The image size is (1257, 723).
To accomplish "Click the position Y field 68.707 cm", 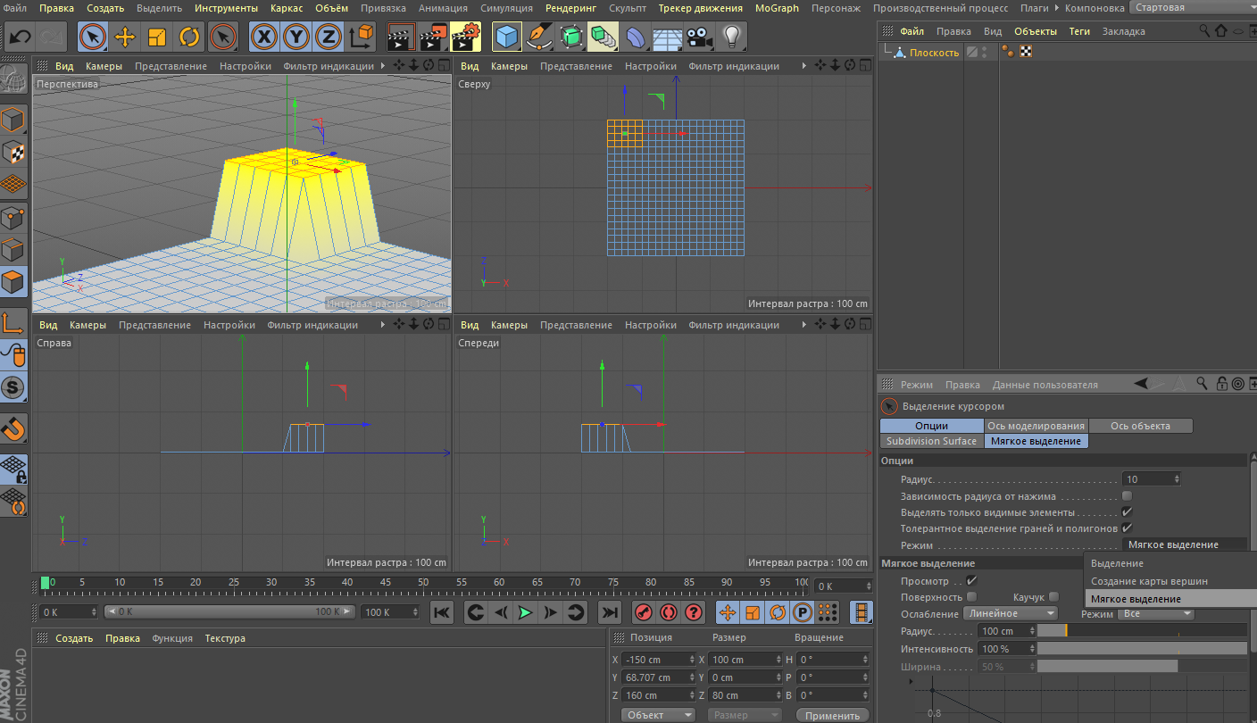I will [x=660, y=677].
